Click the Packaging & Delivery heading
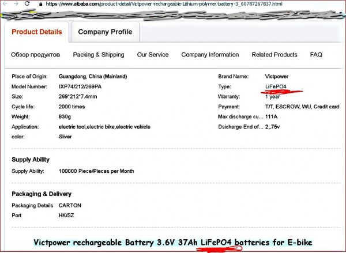Viewport: 346px width, 253px height. click(42, 194)
